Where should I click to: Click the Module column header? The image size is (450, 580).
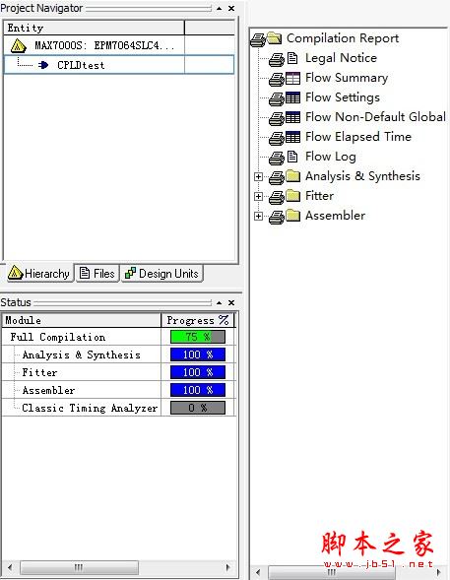(82, 320)
